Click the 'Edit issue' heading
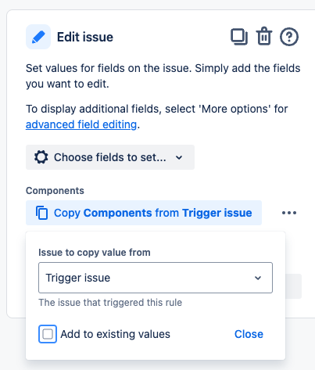 point(85,37)
